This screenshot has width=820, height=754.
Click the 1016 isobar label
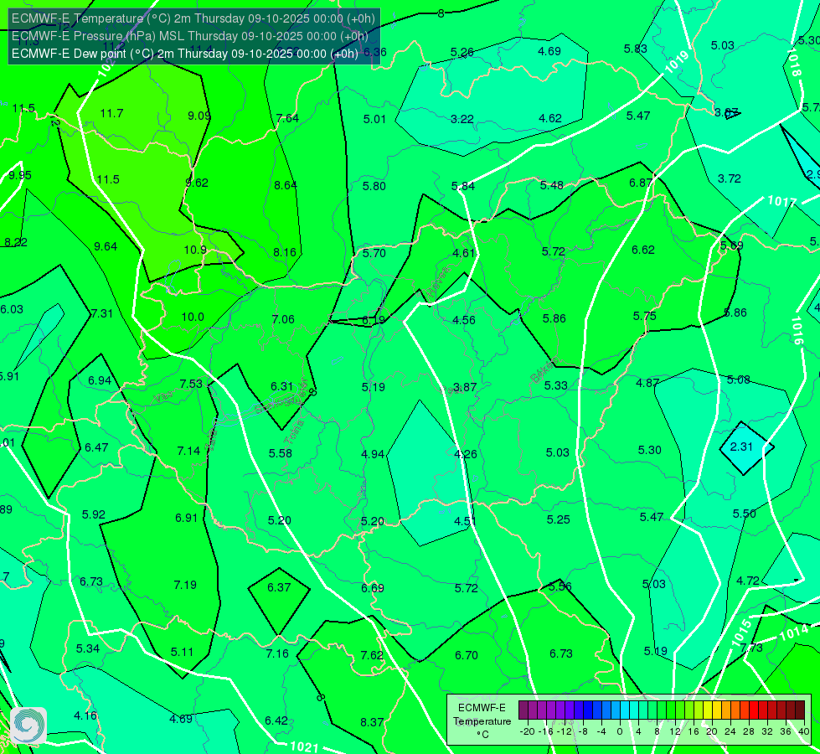[x=796, y=330]
